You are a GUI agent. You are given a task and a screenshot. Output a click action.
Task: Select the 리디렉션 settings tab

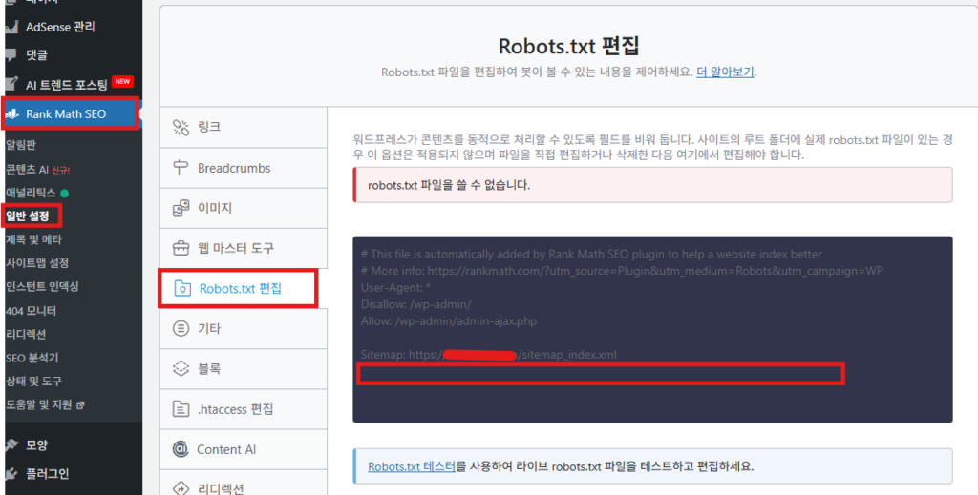pos(244,484)
